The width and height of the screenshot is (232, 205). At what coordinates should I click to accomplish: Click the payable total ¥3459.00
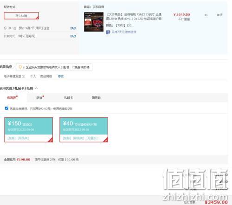click(216, 202)
